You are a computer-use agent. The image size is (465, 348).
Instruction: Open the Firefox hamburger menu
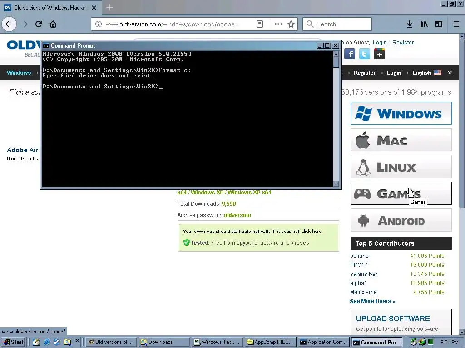456,24
